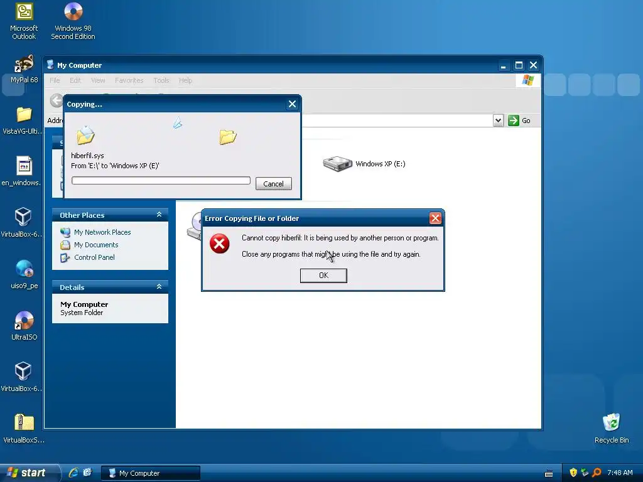
Task: Click the 'hiberfil.sys' filename in Copying dialog
Action: (x=87, y=156)
